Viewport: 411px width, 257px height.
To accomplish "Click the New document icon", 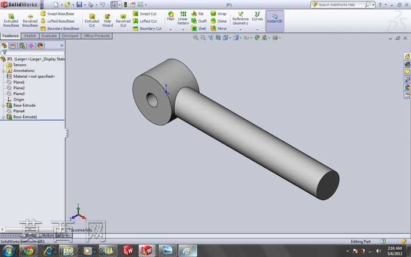I will (56, 5).
